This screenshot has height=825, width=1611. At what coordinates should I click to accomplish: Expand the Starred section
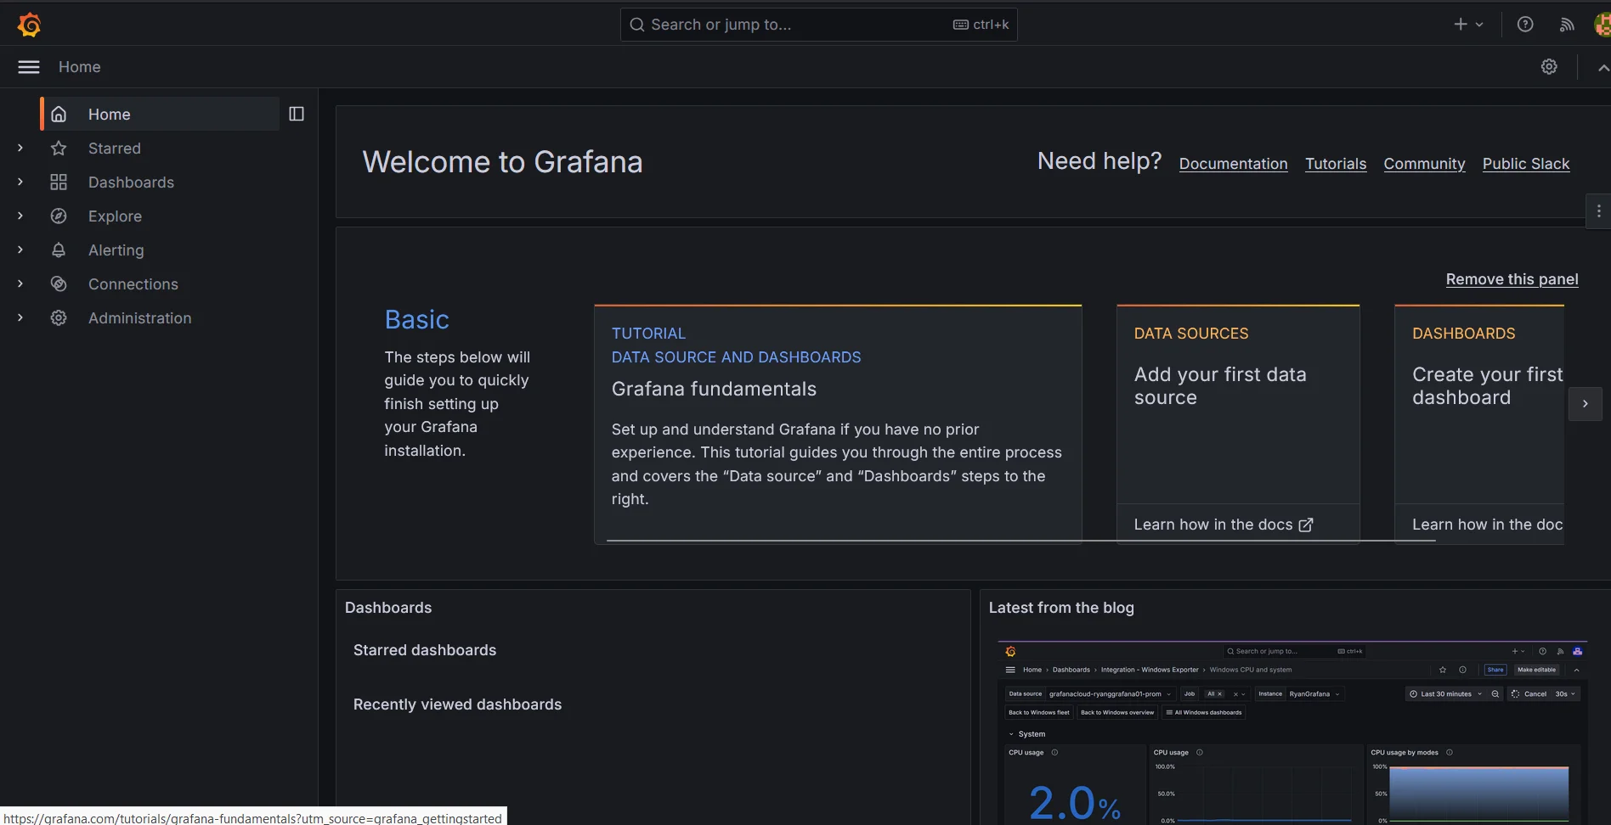point(20,148)
